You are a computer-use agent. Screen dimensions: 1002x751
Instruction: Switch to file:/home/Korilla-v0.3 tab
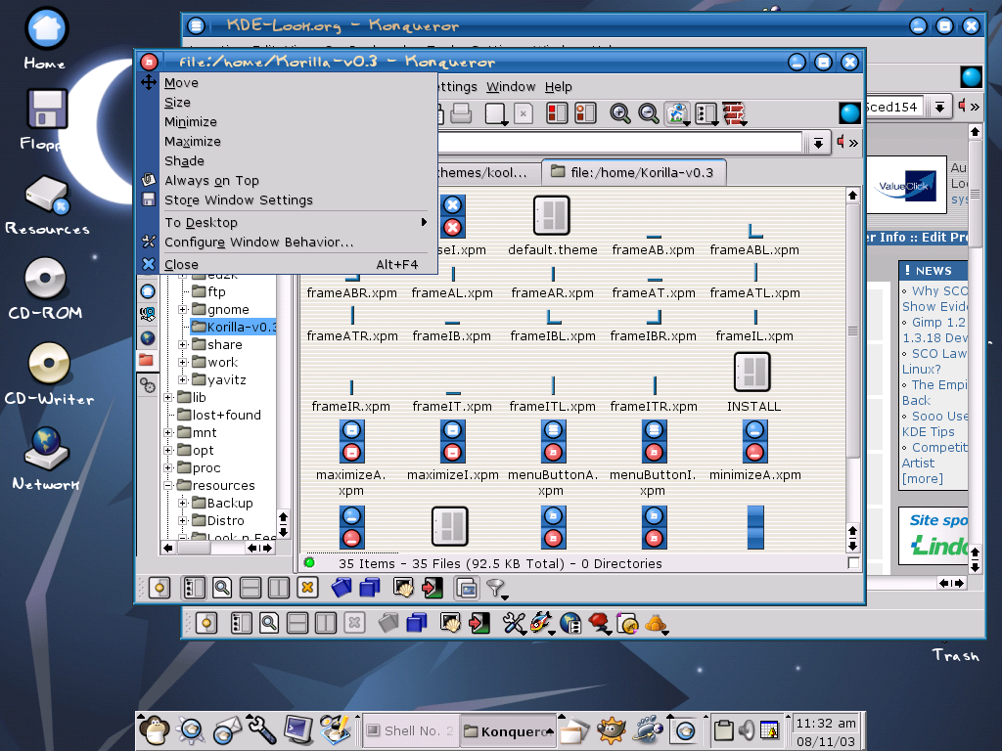tap(634, 172)
